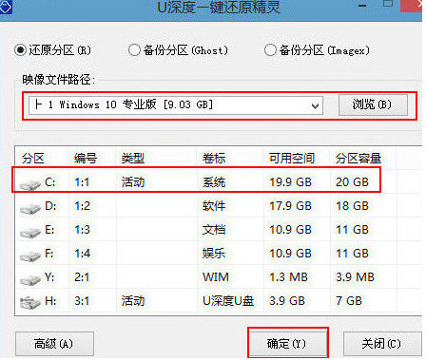Select the 软件 volume label cell
This screenshot has width=426, height=360.
214,206
